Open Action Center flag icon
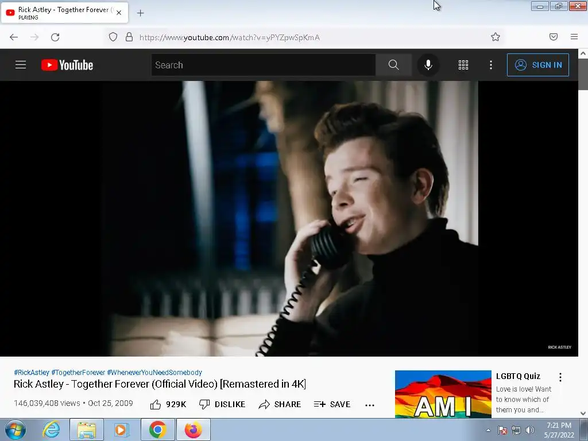Viewport: 588px width, 441px height. click(502, 430)
